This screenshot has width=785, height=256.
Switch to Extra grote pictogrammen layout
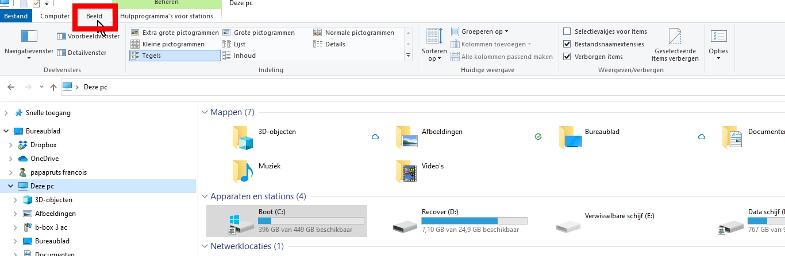175,33
